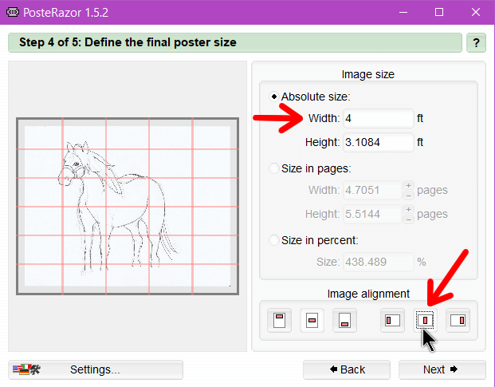Align image to vertical center

click(x=312, y=321)
